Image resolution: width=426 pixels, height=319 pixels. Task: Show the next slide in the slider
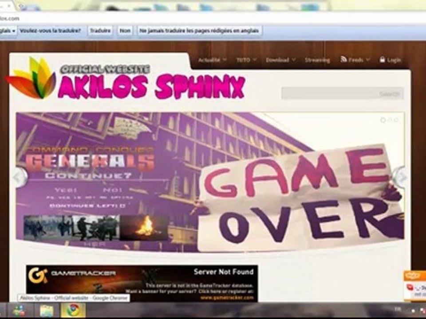click(x=400, y=177)
